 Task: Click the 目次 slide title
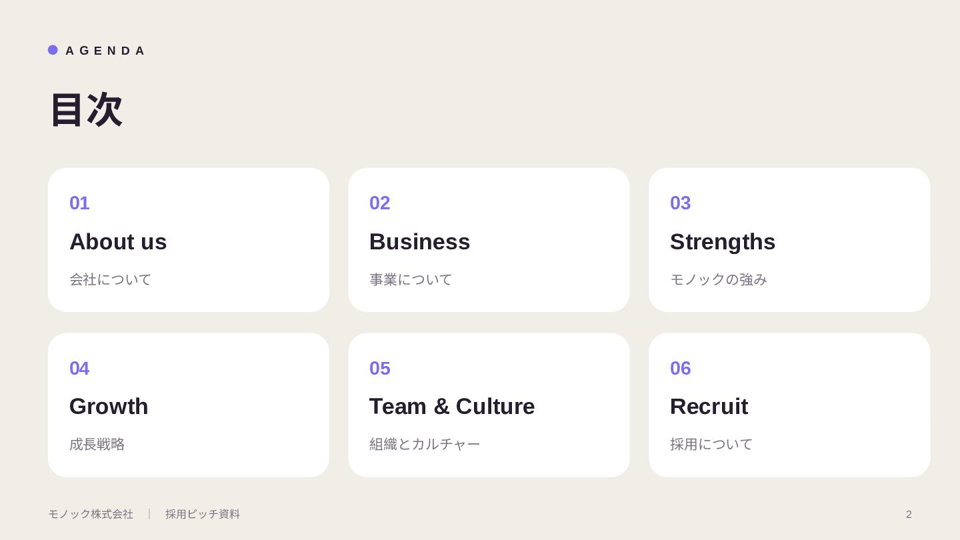click(x=86, y=110)
